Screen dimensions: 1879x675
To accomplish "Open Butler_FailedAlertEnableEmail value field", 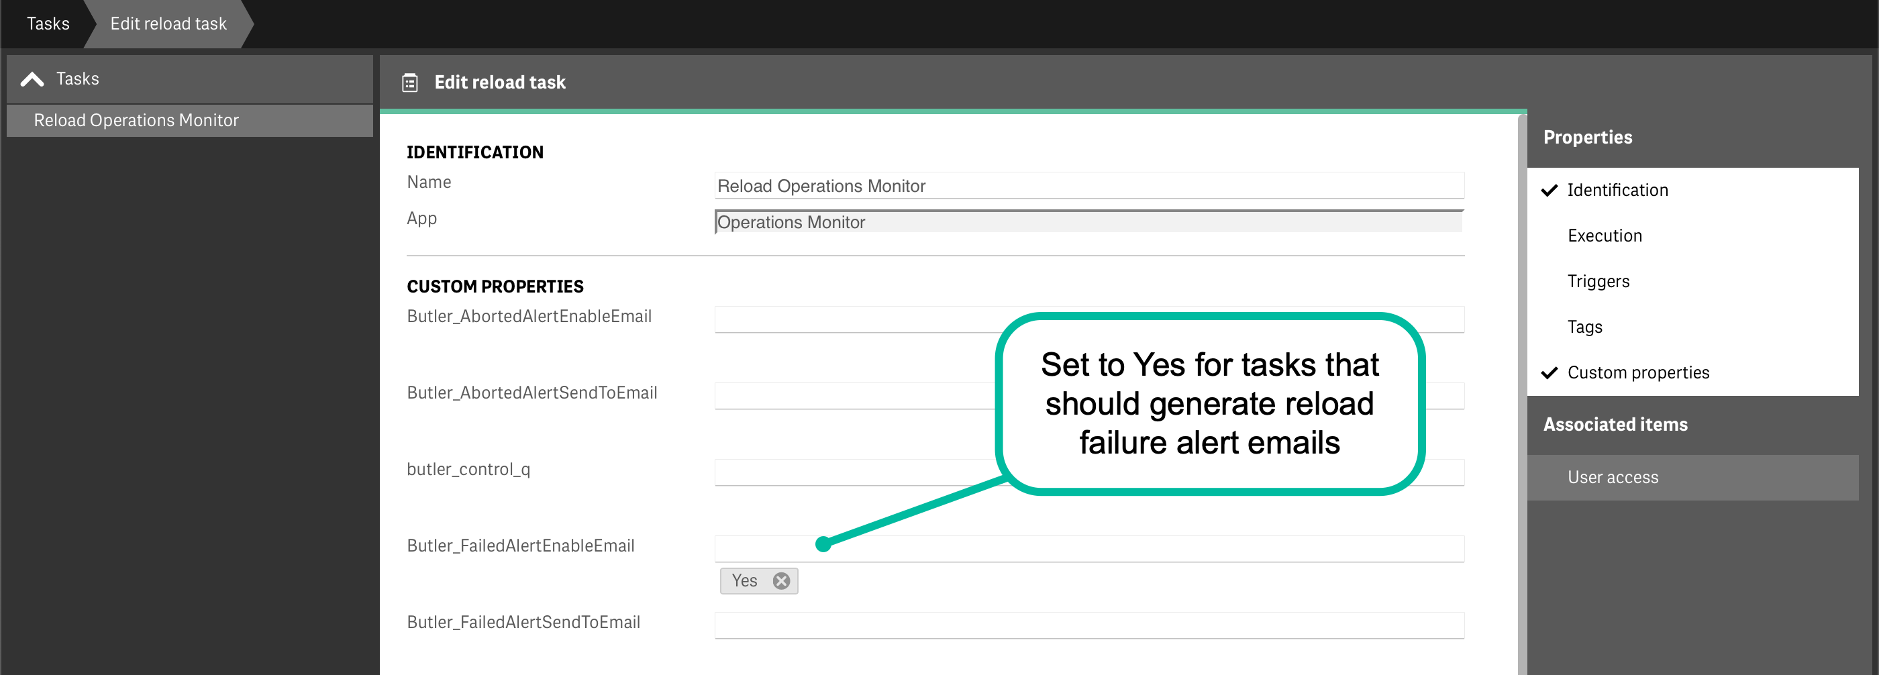I will pos(1088,549).
